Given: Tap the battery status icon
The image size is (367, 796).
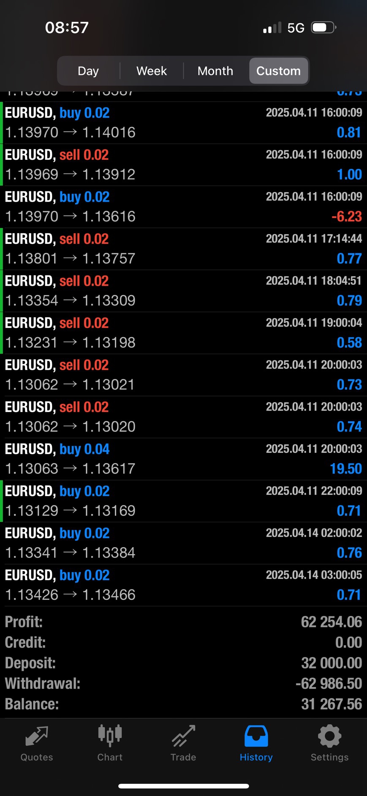Looking at the screenshot, I should (x=323, y=28).
